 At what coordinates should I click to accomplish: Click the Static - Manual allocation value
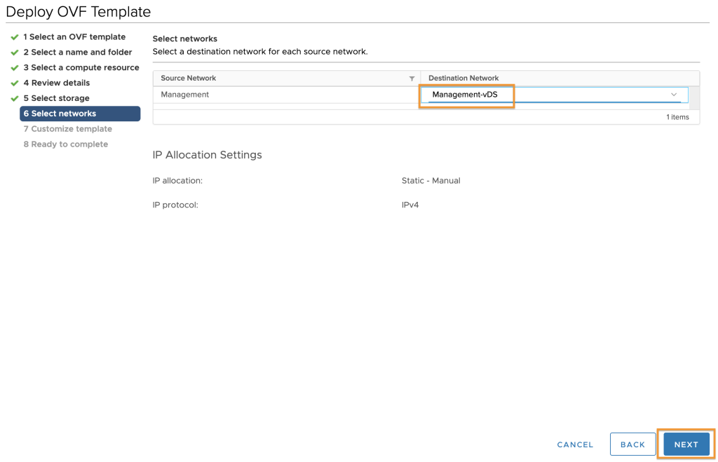(x=431, y=180)
